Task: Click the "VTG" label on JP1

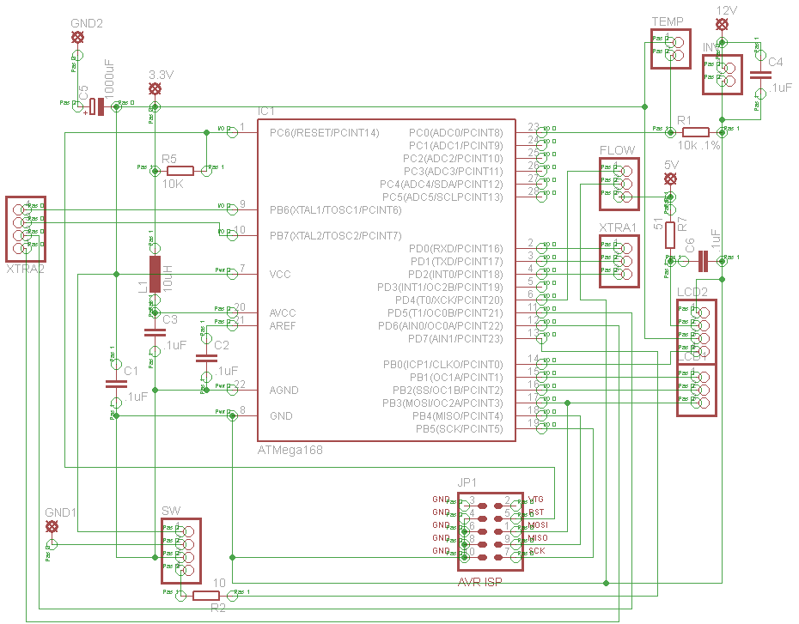Action: (x=535, y=500)
